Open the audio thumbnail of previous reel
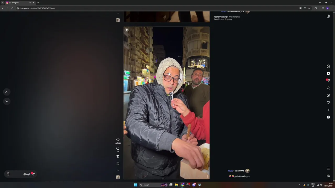335x188 pixels. tap(118, 20)
